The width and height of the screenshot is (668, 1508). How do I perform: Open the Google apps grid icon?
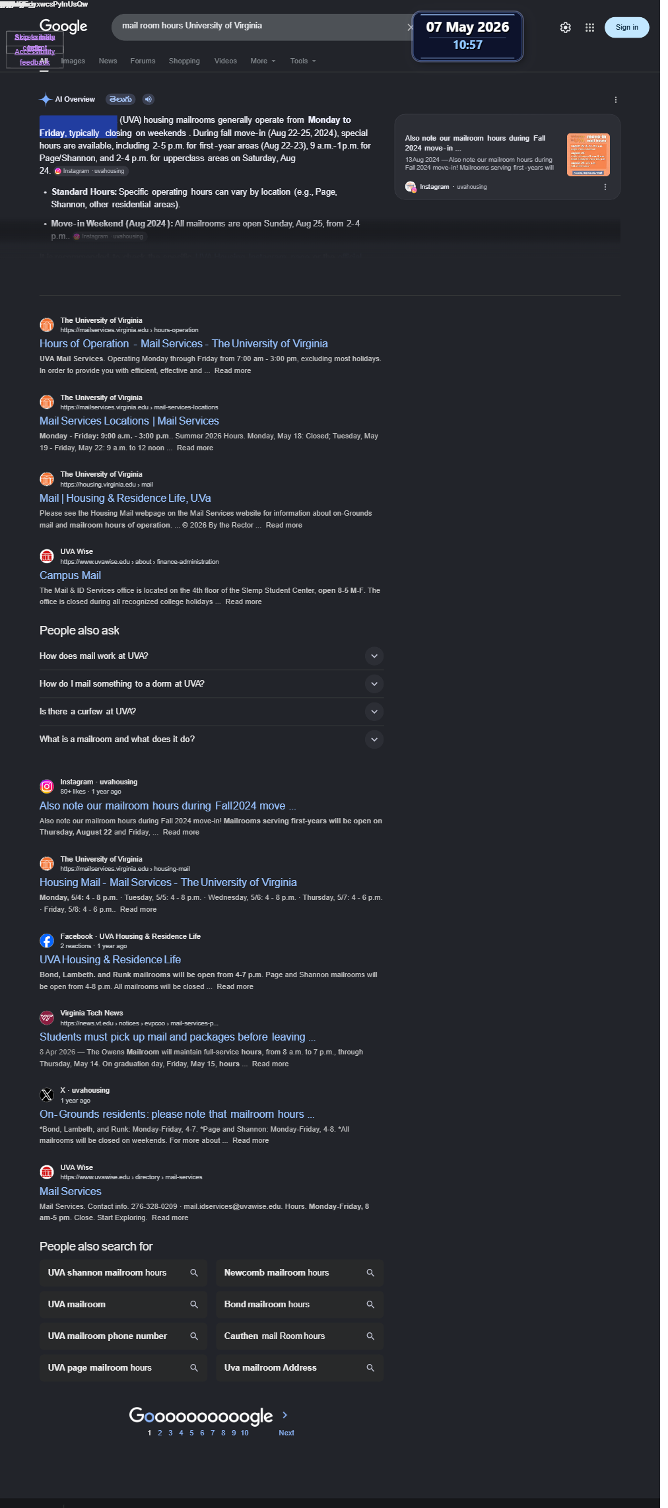(x=590, y=28)
